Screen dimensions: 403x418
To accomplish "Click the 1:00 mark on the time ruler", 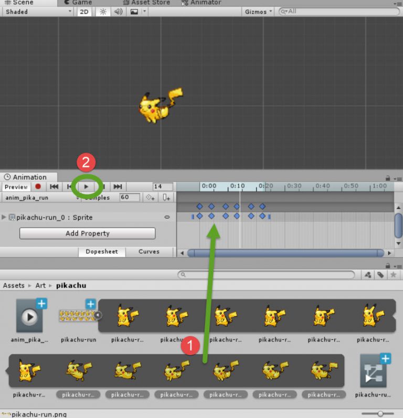I will tap(379, 186).
